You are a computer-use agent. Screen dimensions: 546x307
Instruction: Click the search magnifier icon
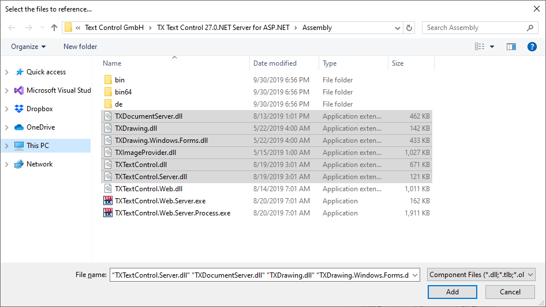pos(530,28)
